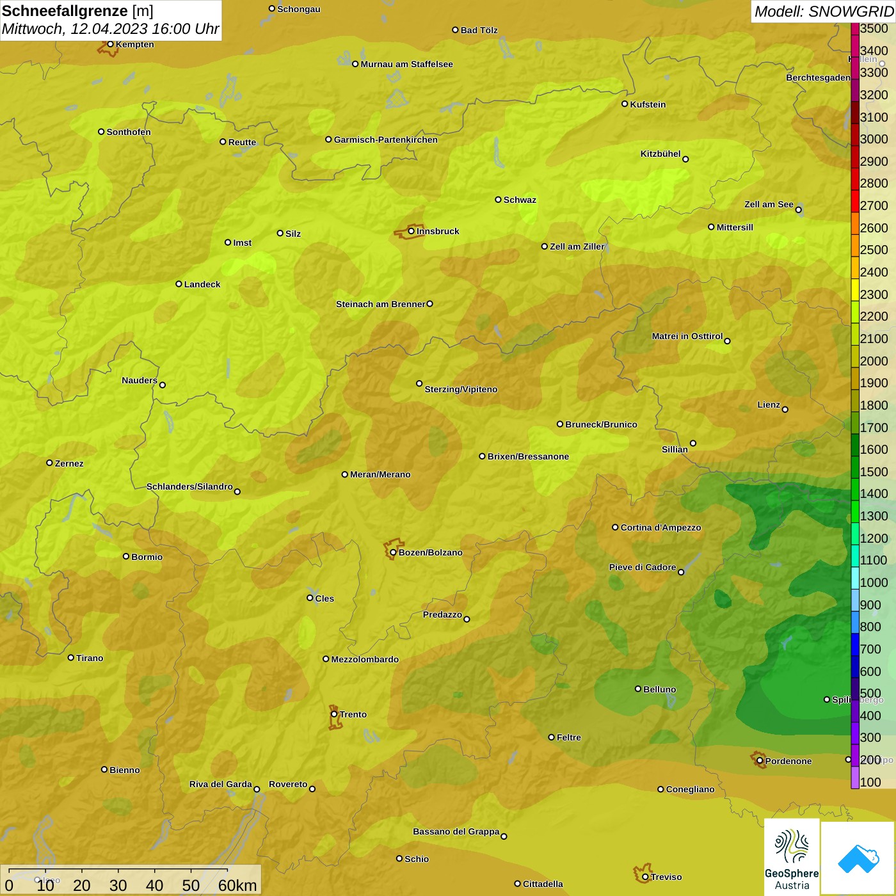Click the Zell am See marker dot

(798, 210)
